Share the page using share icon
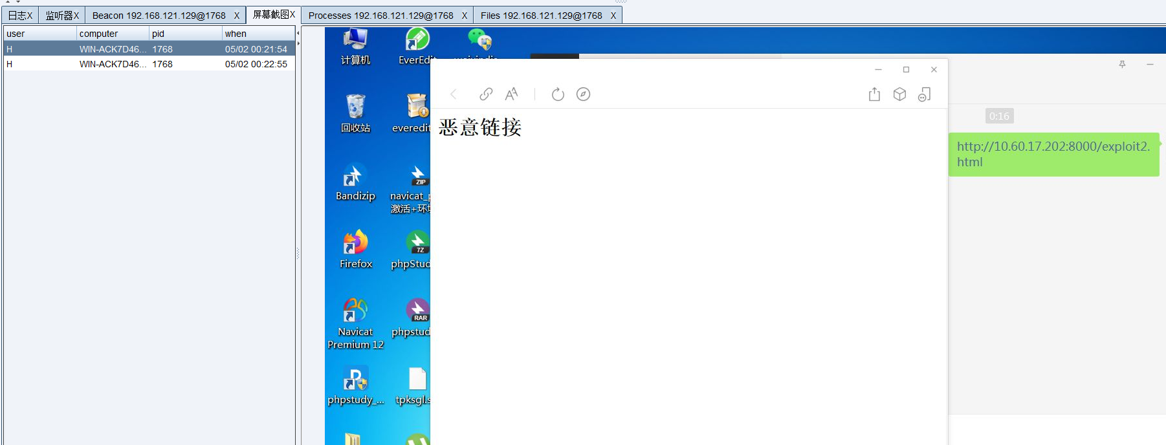The image size is (1166, 445). 874,94
